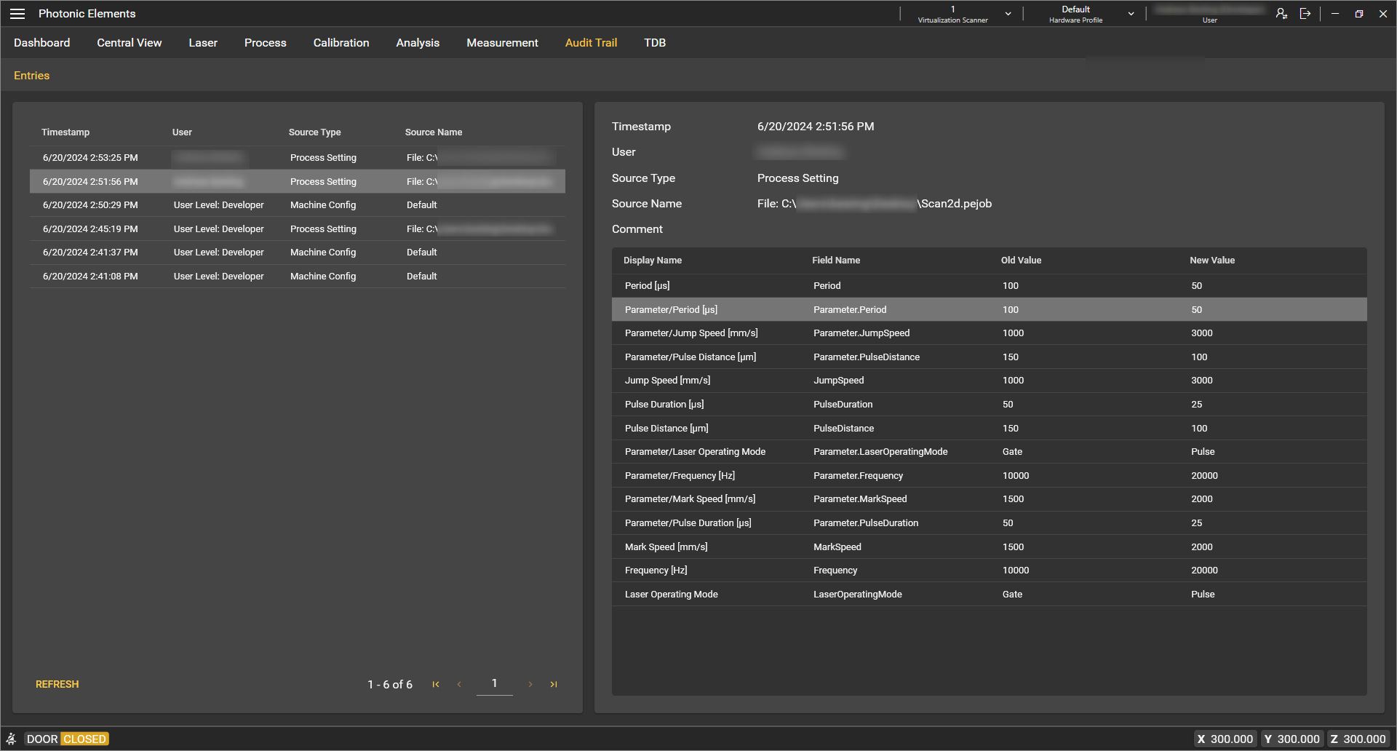Click the Old Value column header
The height and width of the screenshot is (751, 1397).
coord(1021,261)
